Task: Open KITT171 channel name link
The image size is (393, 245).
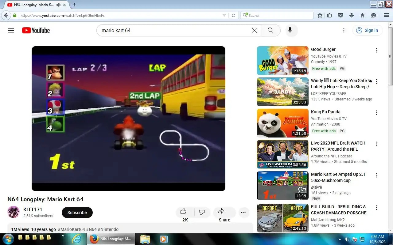Action: [x=33, y=209]
